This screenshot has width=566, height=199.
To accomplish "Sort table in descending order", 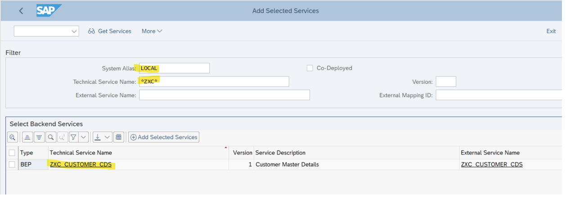I will [39, 137].
